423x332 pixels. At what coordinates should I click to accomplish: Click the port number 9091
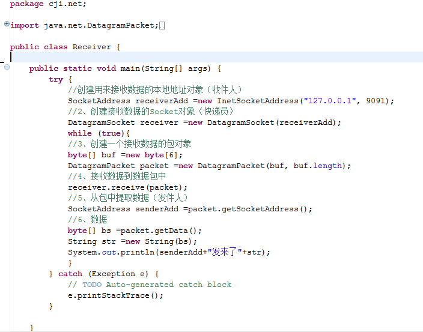(x=376, y=101)
